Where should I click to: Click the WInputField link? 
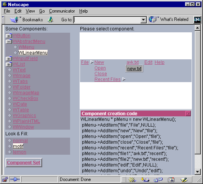click(25, 59)
